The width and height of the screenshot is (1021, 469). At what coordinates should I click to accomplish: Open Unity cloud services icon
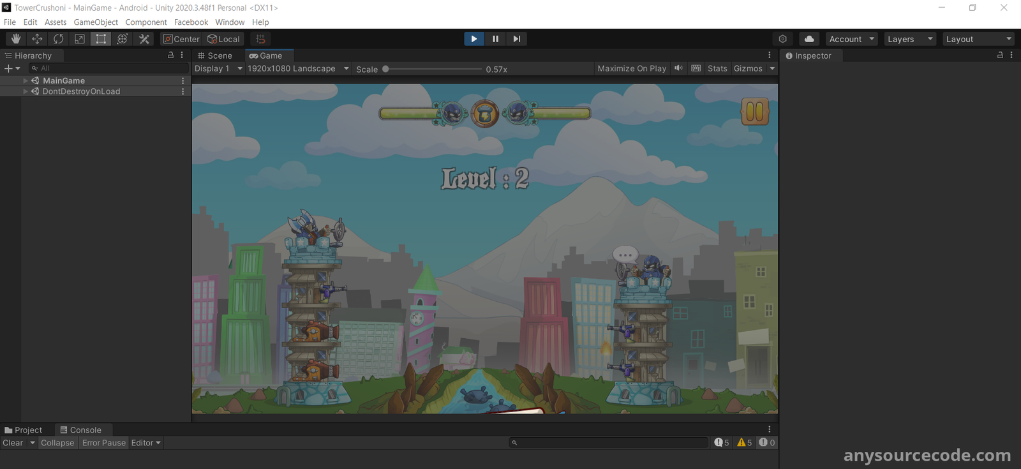809,39
